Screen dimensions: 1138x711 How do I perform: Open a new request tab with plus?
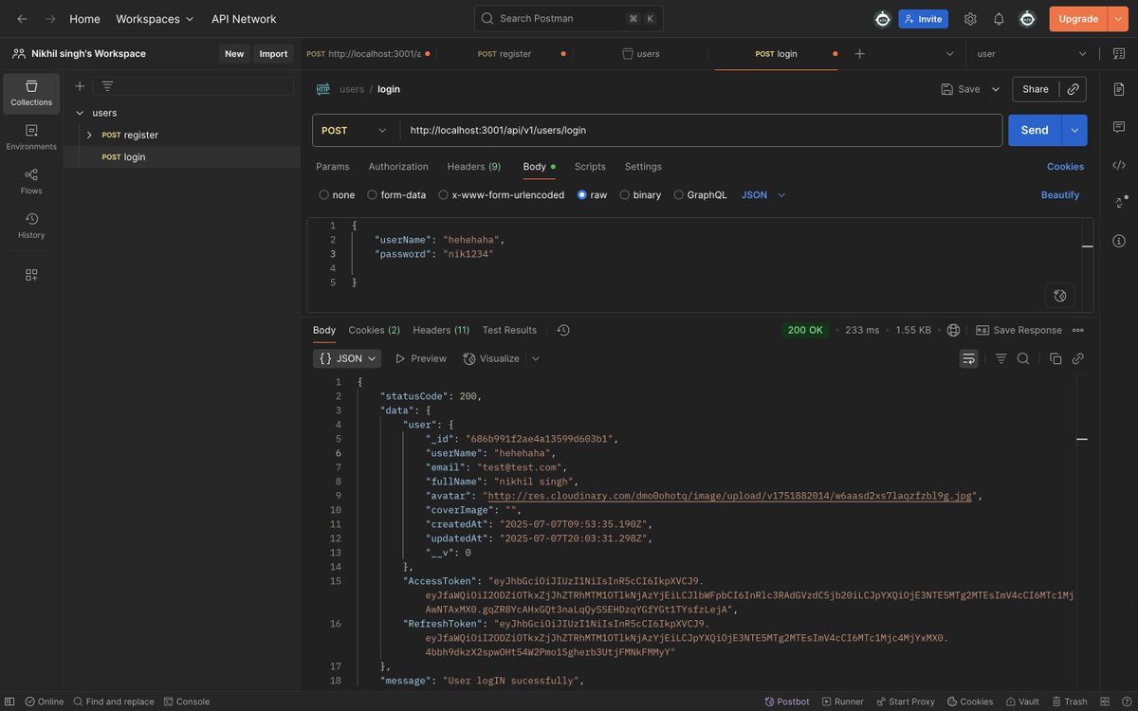(859, 54)
